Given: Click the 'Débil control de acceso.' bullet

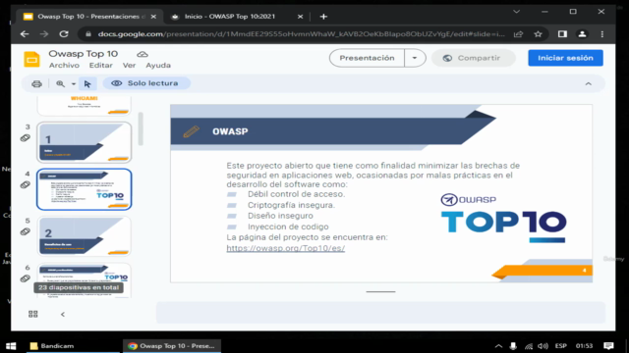Looking at the screenshot, I should point(296,194).
